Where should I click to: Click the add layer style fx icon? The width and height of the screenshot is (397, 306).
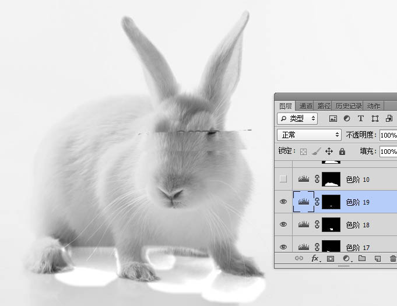(x=315, y=258)
